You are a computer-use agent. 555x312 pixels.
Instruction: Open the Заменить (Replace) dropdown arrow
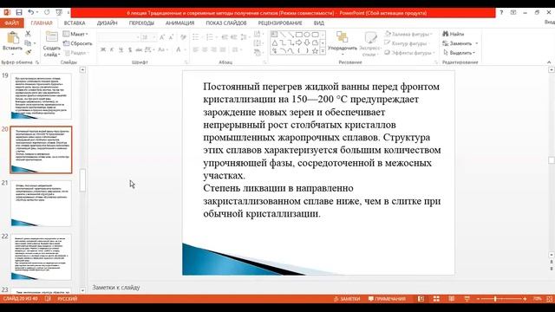click(x=477, y=43)
